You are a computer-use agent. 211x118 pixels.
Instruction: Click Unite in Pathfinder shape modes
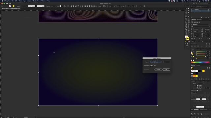click(x=192, y=114)
